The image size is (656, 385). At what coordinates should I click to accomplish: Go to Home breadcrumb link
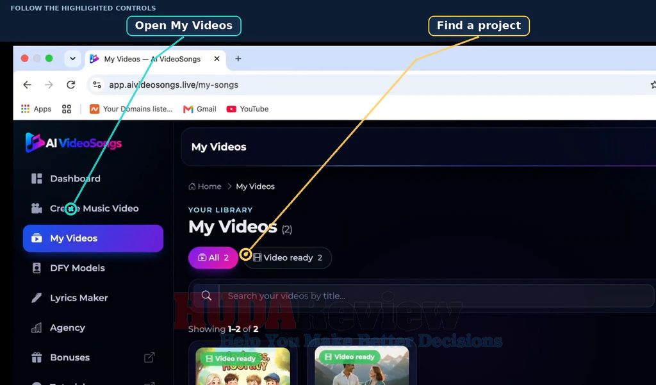(x=205, y=186)
